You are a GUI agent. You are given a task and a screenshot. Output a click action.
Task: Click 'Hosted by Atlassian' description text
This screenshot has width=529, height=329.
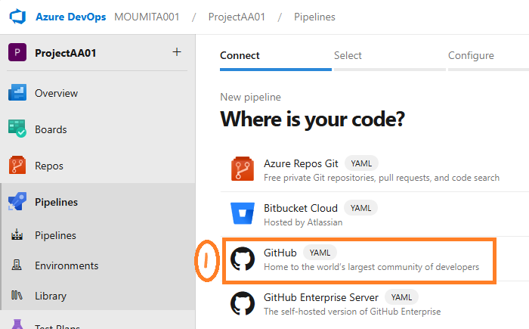tap(303, 222)
